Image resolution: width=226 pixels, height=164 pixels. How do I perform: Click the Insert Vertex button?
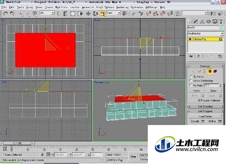click(x=205, y=116)
